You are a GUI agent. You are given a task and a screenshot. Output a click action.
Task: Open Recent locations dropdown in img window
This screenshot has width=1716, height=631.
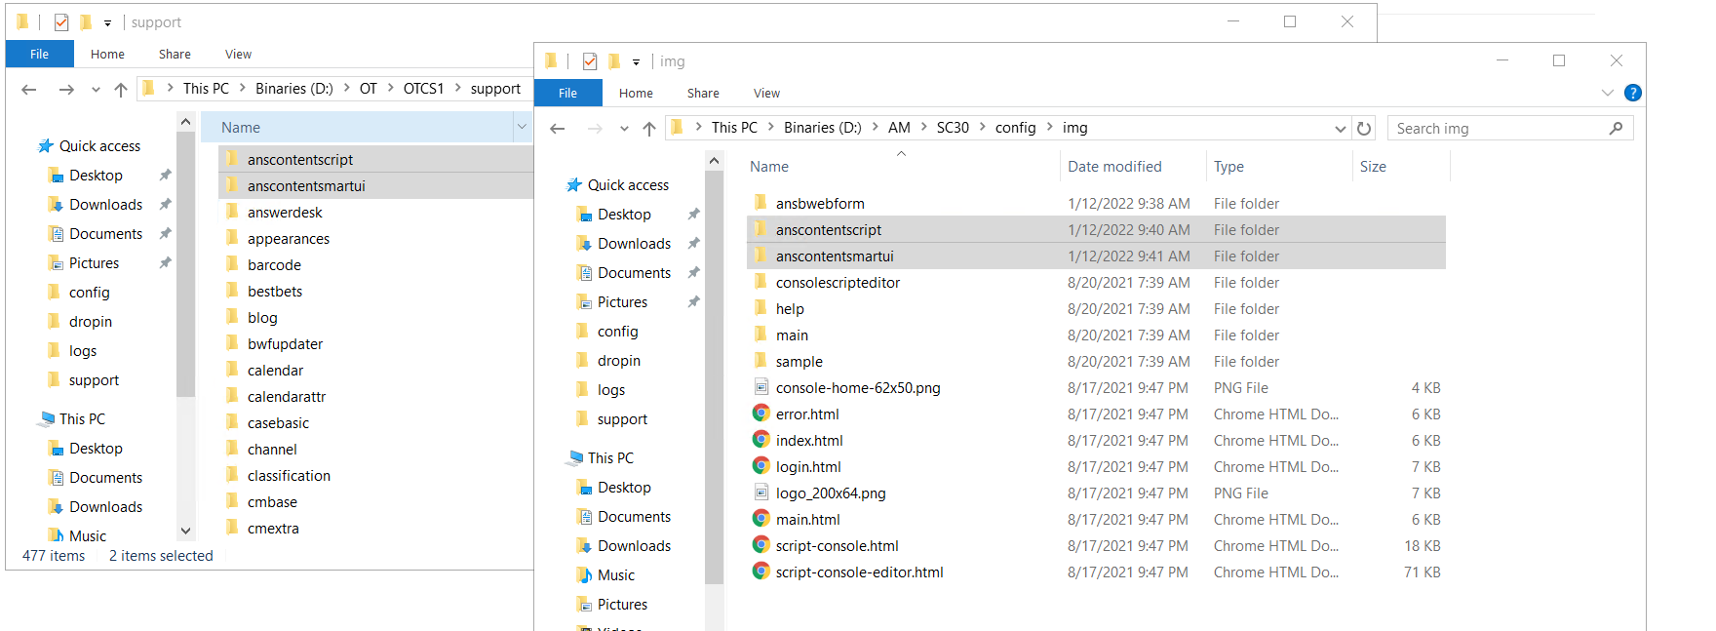[x=624, y=128]
